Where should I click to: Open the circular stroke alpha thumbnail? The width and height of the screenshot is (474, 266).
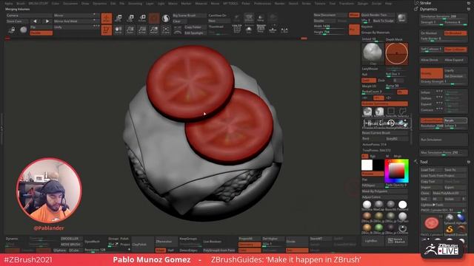[x=397, y=54]
